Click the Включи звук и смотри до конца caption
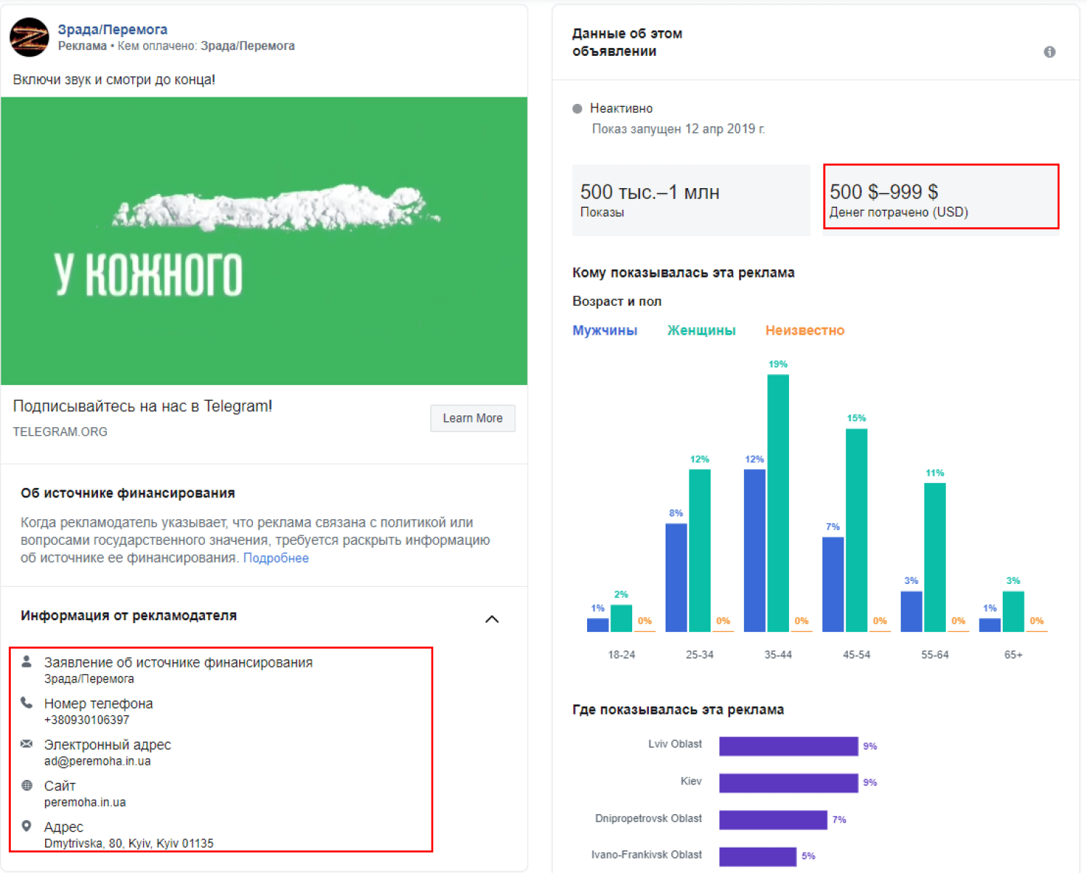Viewport: 1087px width, 873px height. coord(114,80)
